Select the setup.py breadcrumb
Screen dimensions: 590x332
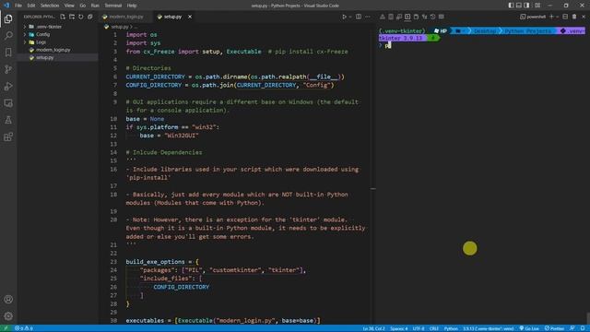pos(120,27)
